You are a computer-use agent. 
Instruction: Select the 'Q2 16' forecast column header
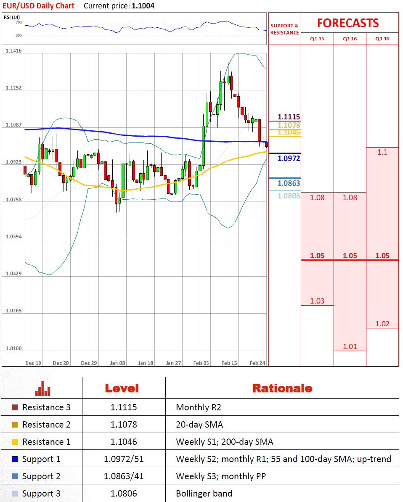(350, 39)
